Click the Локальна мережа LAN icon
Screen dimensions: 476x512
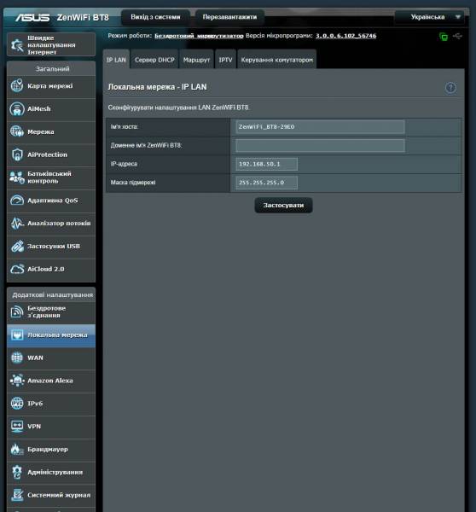coord(17,335)
